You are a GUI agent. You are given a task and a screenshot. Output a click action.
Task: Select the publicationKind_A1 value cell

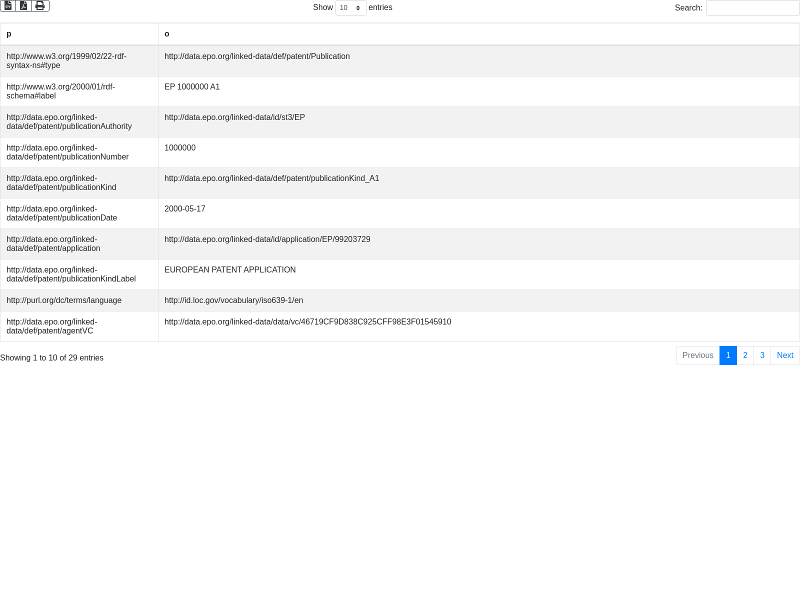[x=271, y=178]
